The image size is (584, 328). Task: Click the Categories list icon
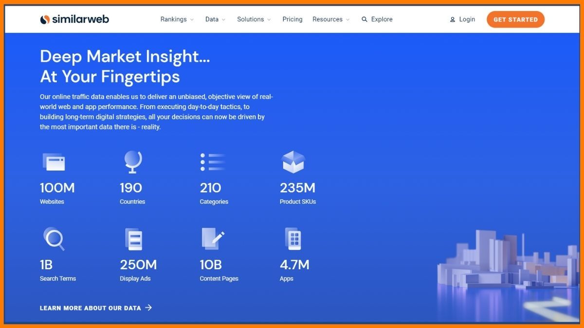click(212, 161)
